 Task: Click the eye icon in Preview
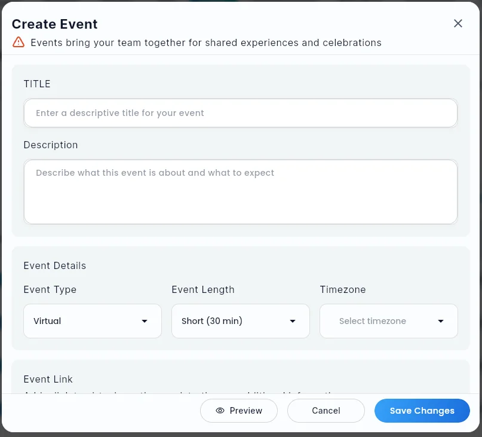tap(220, 411)
